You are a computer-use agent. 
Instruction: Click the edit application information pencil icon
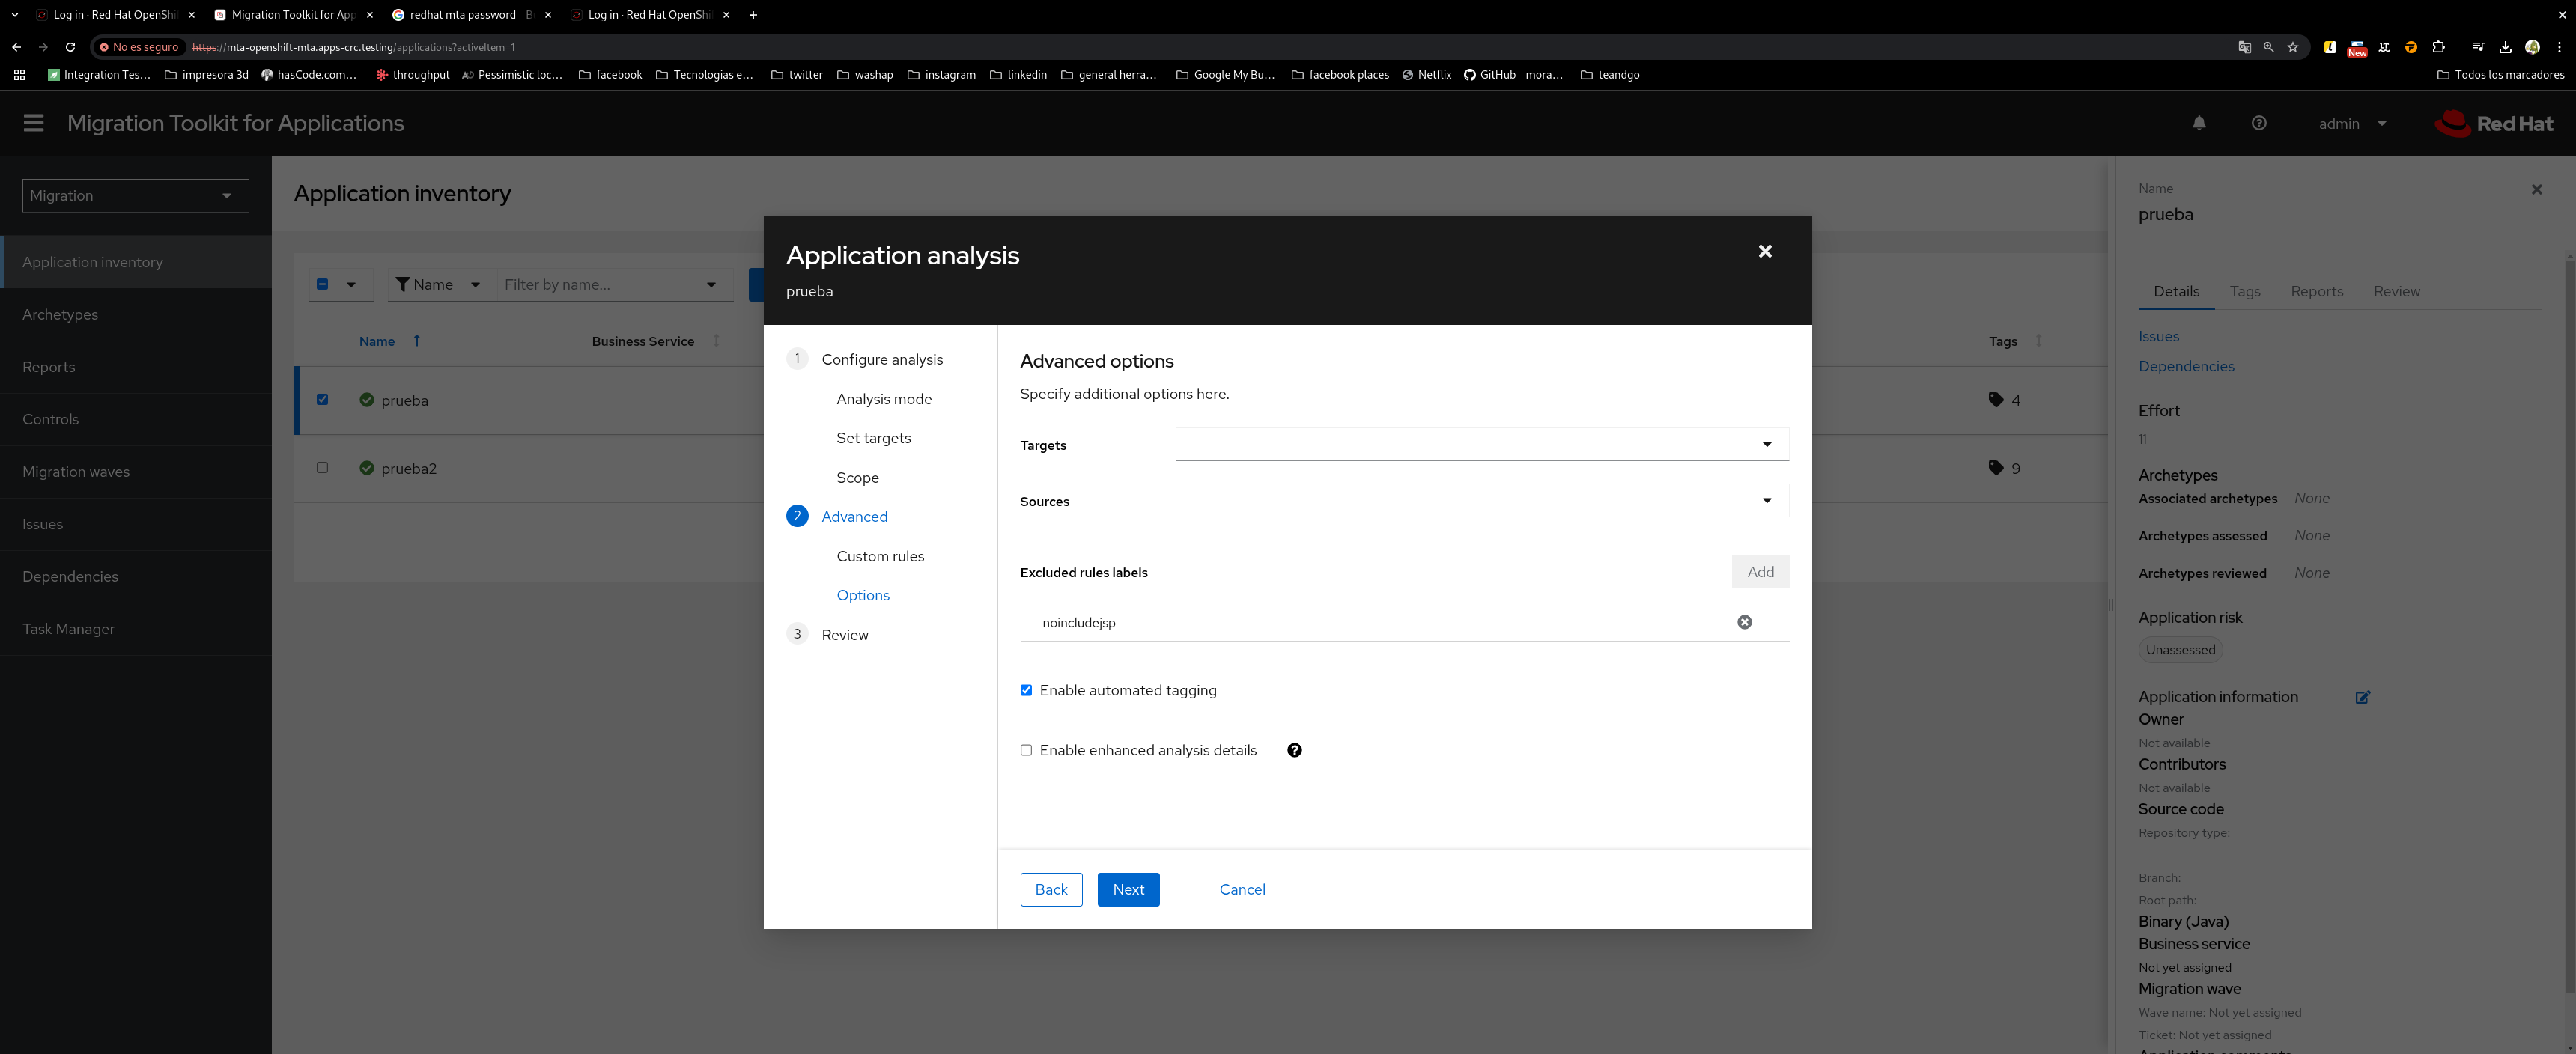[2362, 697]
